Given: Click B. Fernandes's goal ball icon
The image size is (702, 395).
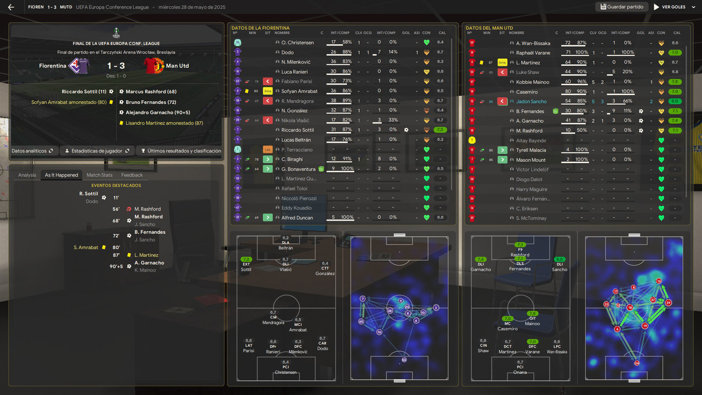Looking at the screenshot, I should tap(641, 111).
